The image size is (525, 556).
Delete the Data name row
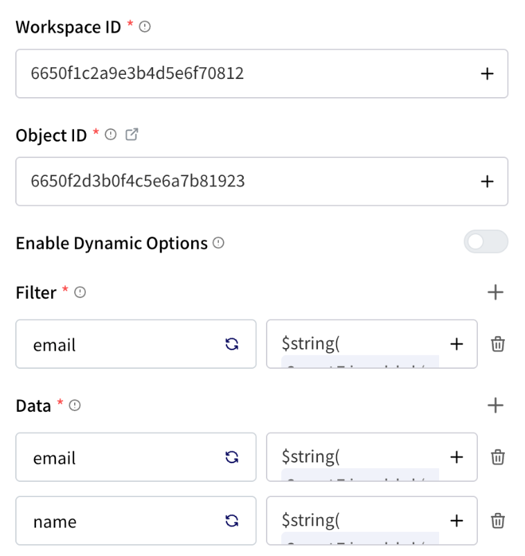498,521
